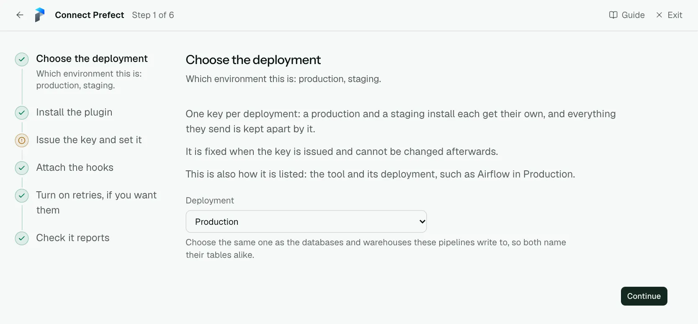Image resolution: width=698 pixels, height=324 pixels.
Task: Go to the Turn on retries step
Action: [x=96, y=203]
